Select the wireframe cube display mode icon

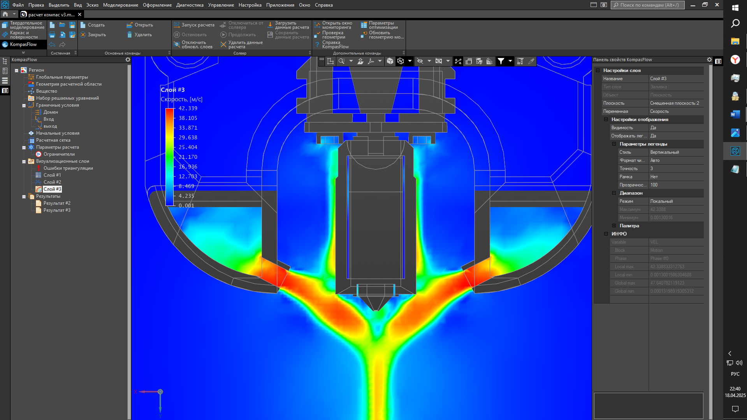(x=401, y=61)
